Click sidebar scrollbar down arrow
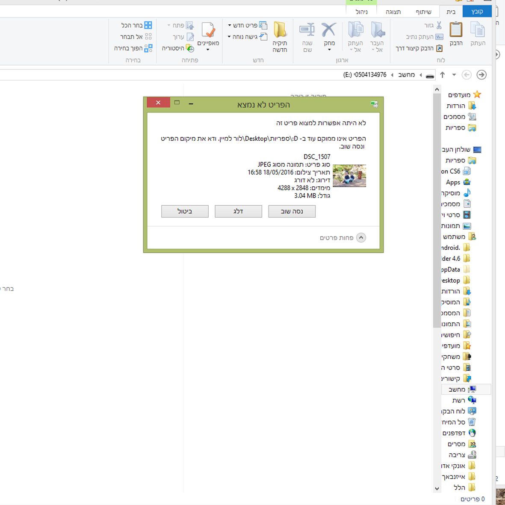The image size is (505, 505). point(437,489)
